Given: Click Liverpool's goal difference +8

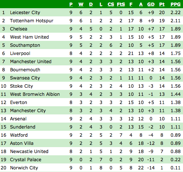Looking at the screenshot, I should point(151,53).
